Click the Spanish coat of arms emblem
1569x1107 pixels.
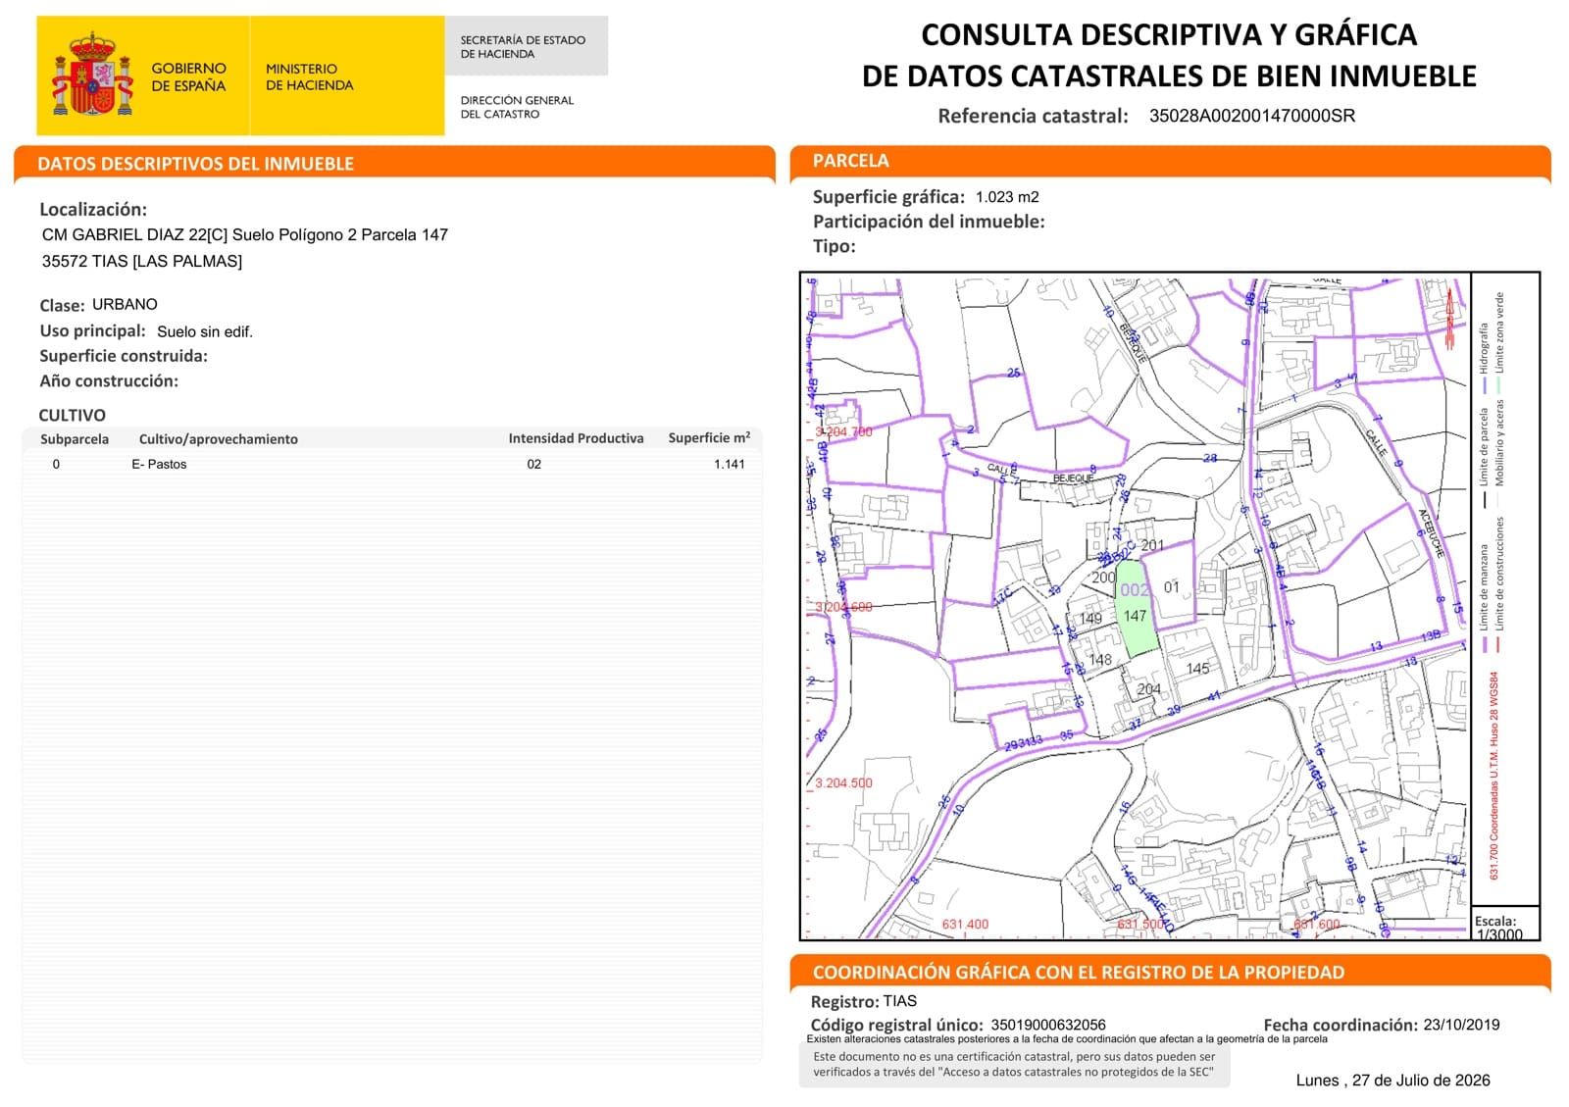click(93, 75)
